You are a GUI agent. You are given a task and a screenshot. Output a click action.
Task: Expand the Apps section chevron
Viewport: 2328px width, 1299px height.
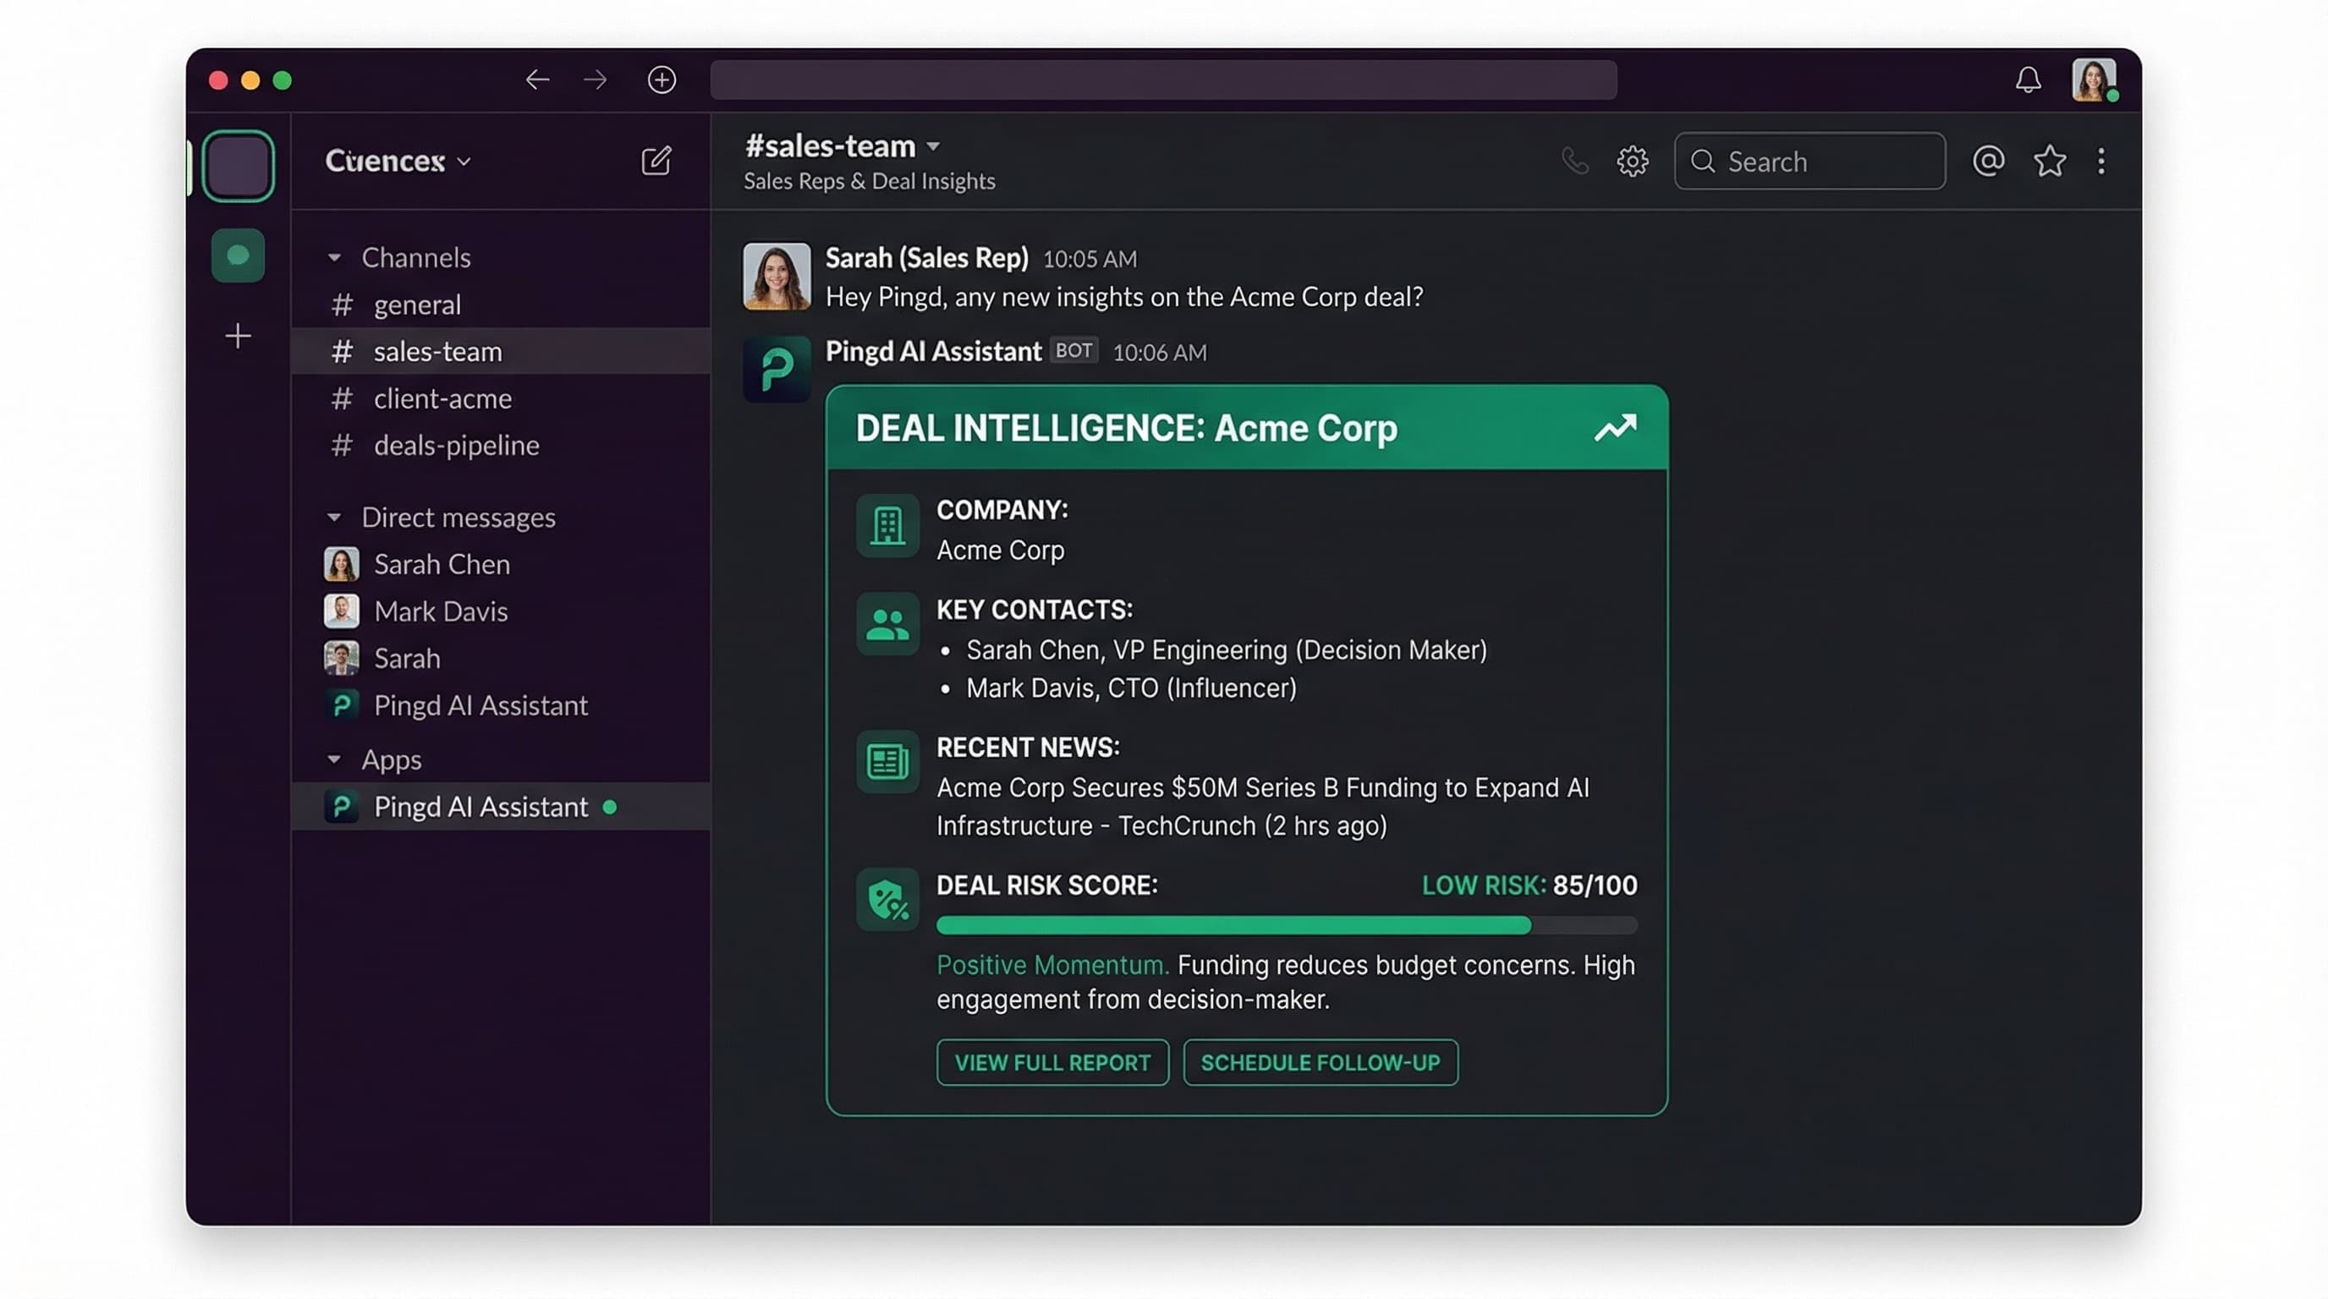point(334,759)
